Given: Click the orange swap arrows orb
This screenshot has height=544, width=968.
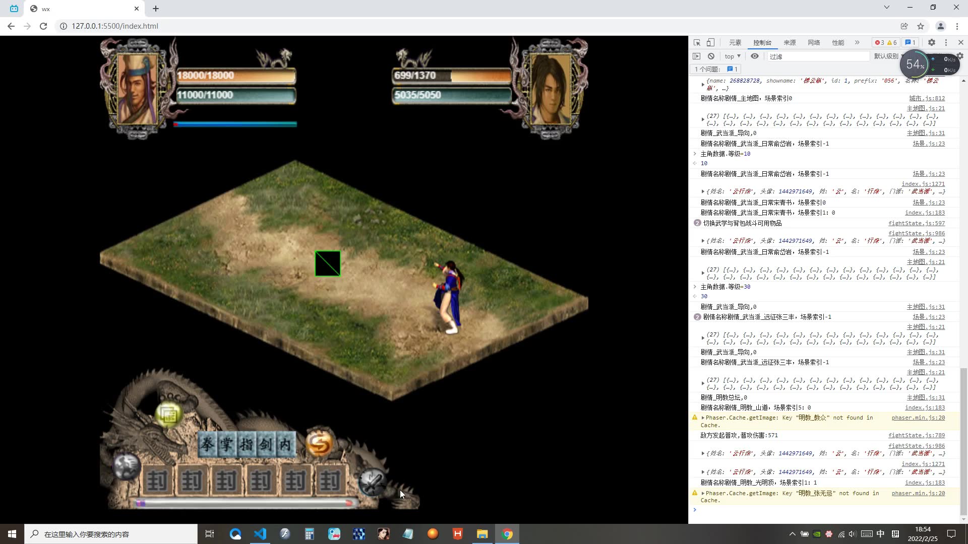Looking at the screenshot, I should tap(319, 444).
